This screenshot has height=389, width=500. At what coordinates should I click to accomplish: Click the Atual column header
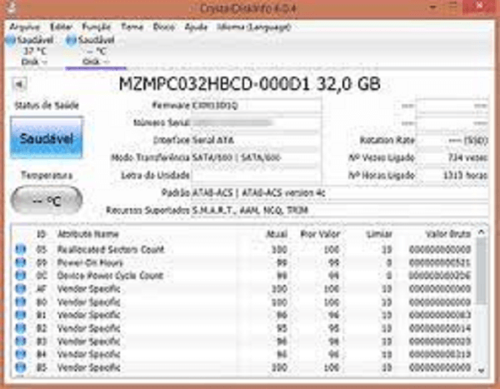point(277,234)
